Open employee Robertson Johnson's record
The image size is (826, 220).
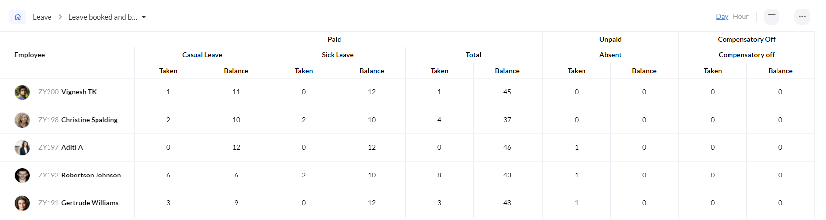(x=91, y=175)
